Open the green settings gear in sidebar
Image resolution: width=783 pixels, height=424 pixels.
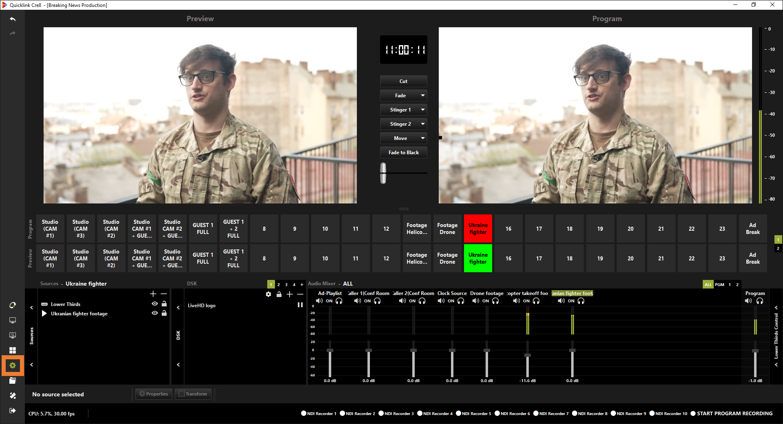[x=13, y=365]
